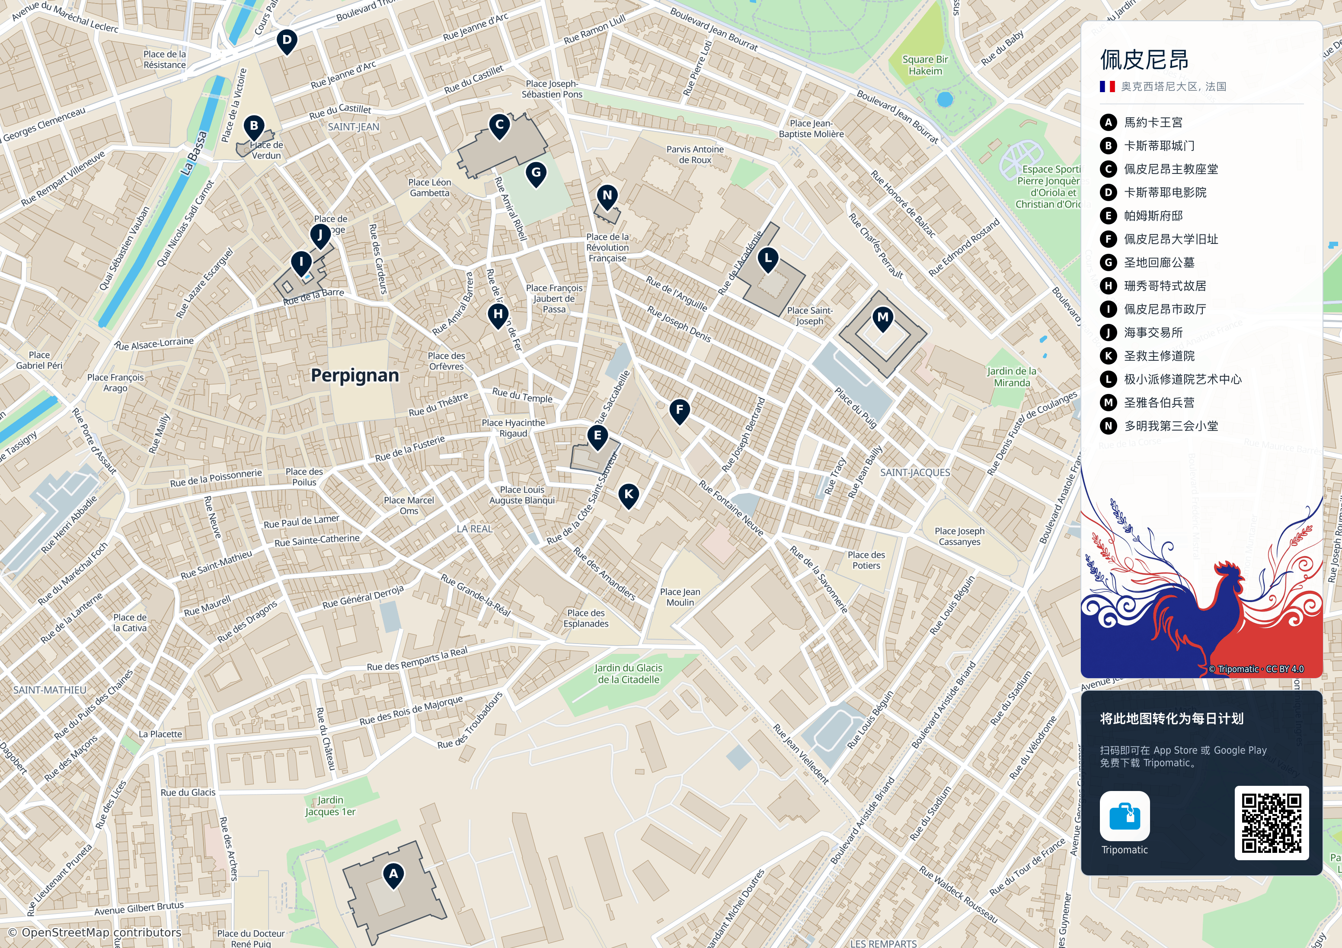The image size is (1342, 948).
Task: Click map pin C on the cathedral
Action: click(499, 126)
